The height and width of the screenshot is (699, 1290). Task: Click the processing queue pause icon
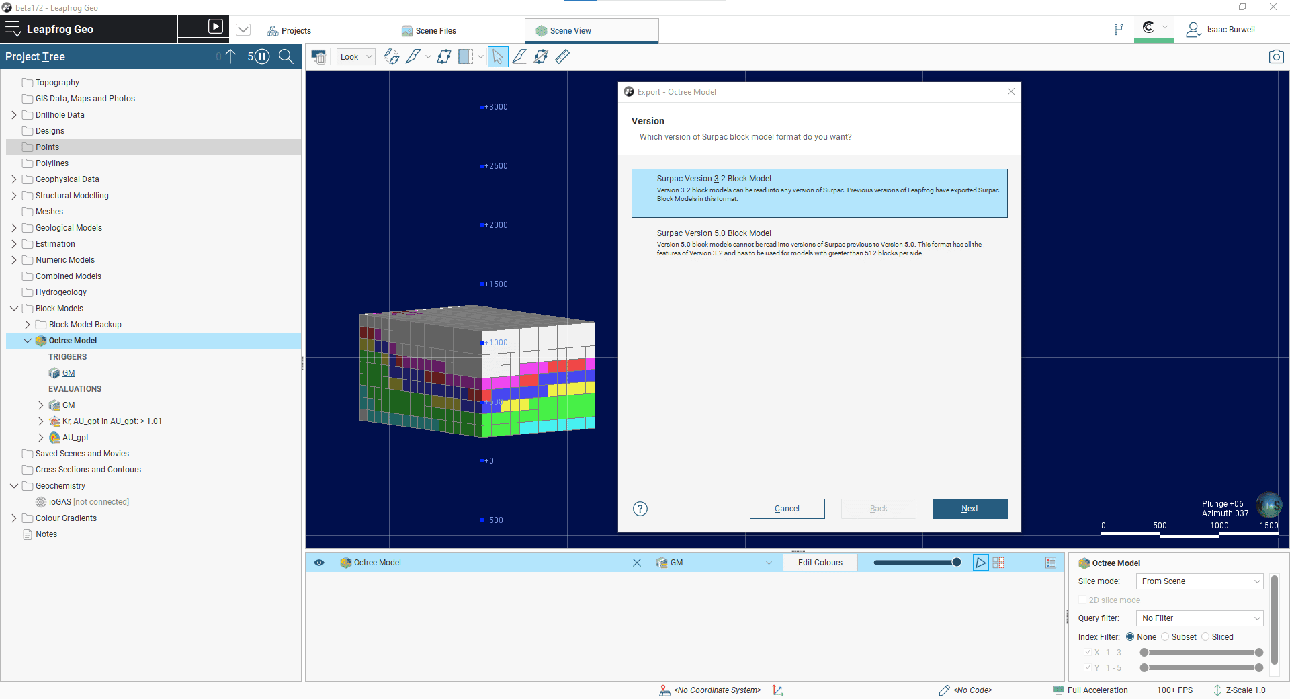tap(262, 56)
